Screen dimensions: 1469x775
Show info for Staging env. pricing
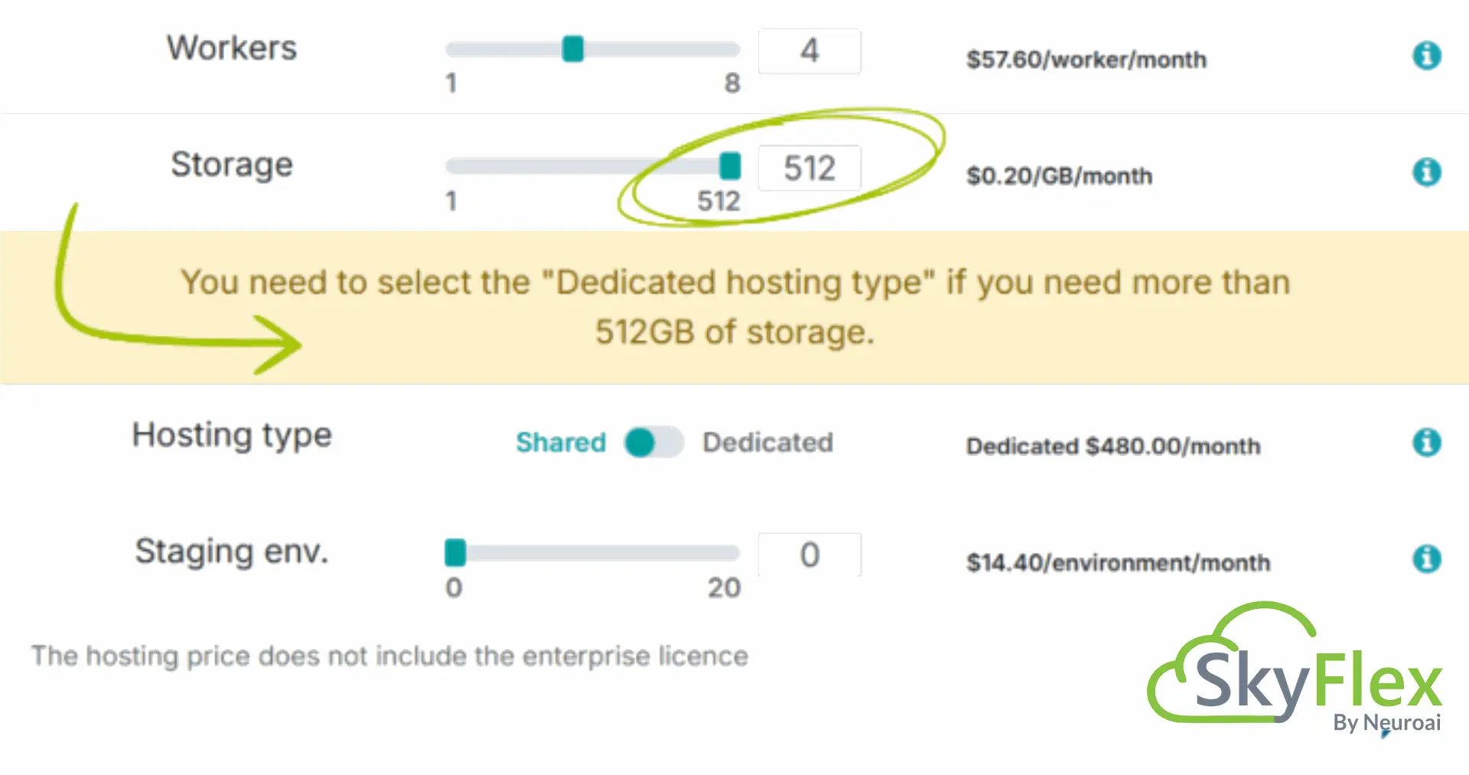tap(1426, 559)
